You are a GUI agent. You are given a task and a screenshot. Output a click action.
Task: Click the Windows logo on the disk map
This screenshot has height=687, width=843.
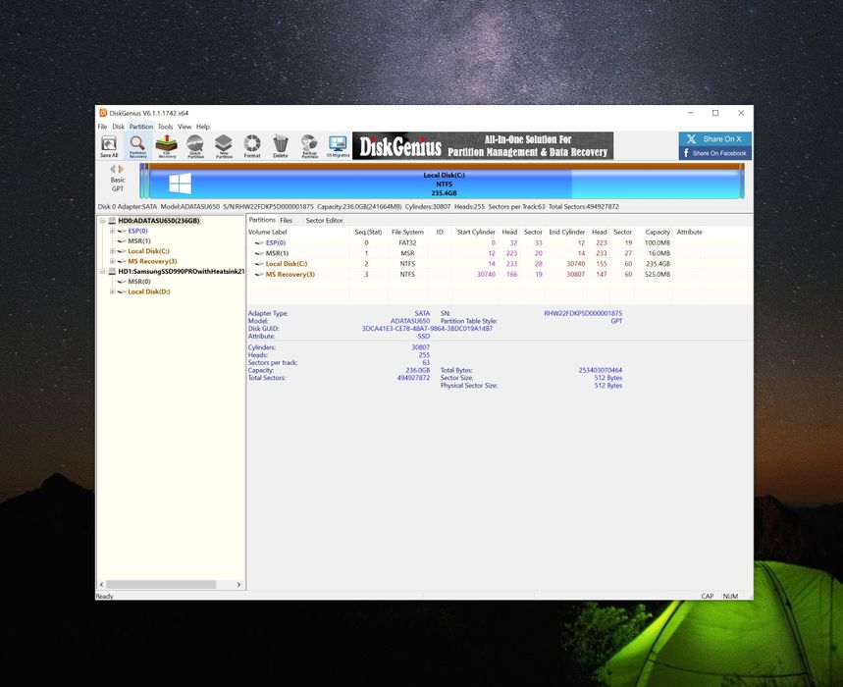coord(181,184)
